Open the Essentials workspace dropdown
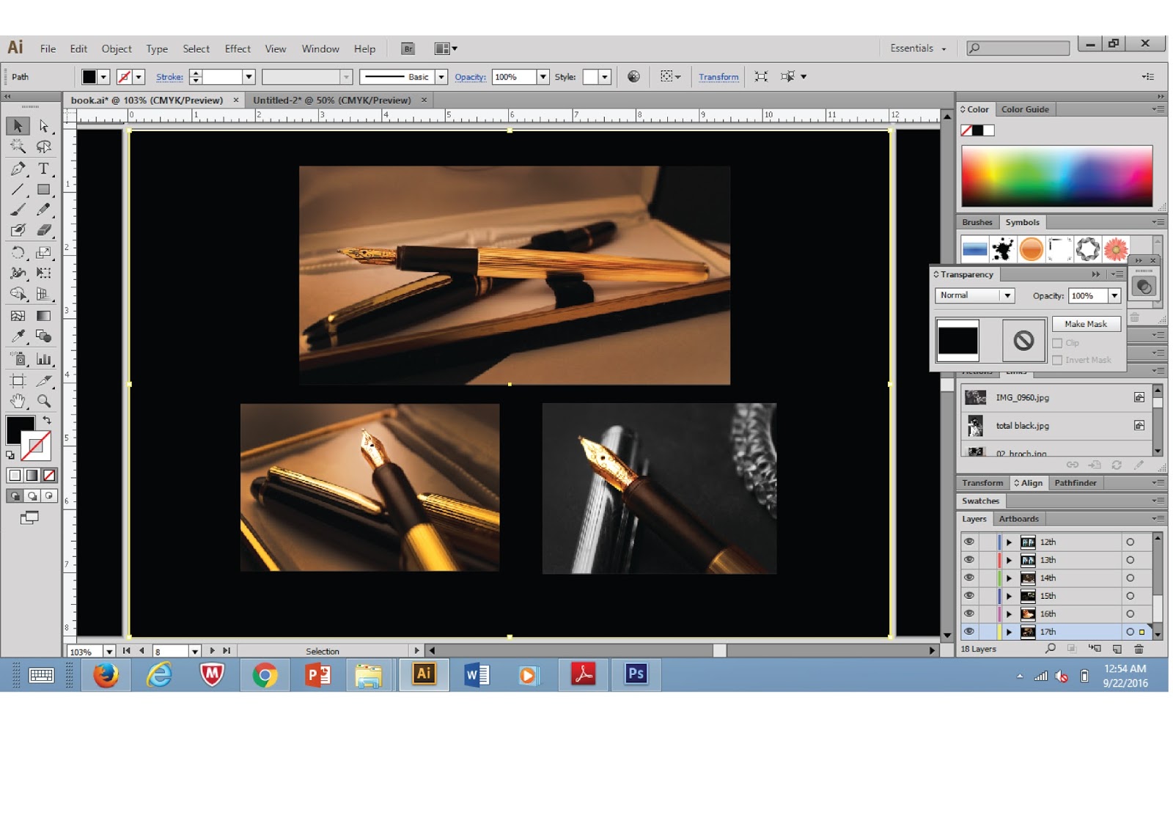The width and height of the screenshot is (1173, 829). coord(918,48)
